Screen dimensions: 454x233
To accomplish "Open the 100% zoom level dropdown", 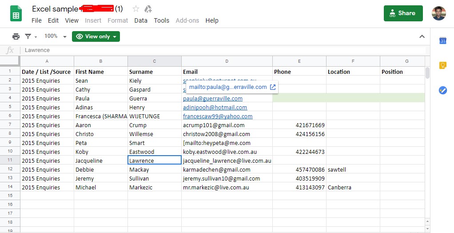I will pos(55,36).
